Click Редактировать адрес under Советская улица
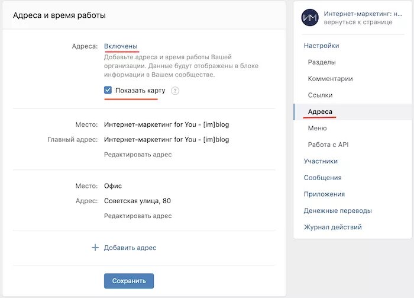 pyautogui.click(x=138, y=216)
